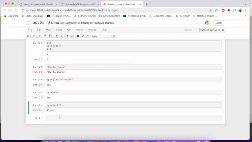Switch to the Anaconda Distribution browser tab
The height and width of the screenshot is (142, 252).
(x=38, y=4)
